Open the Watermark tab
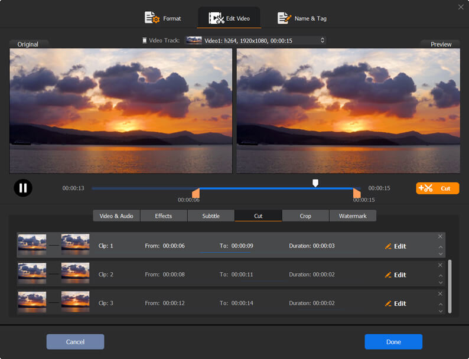 [353, 216]
